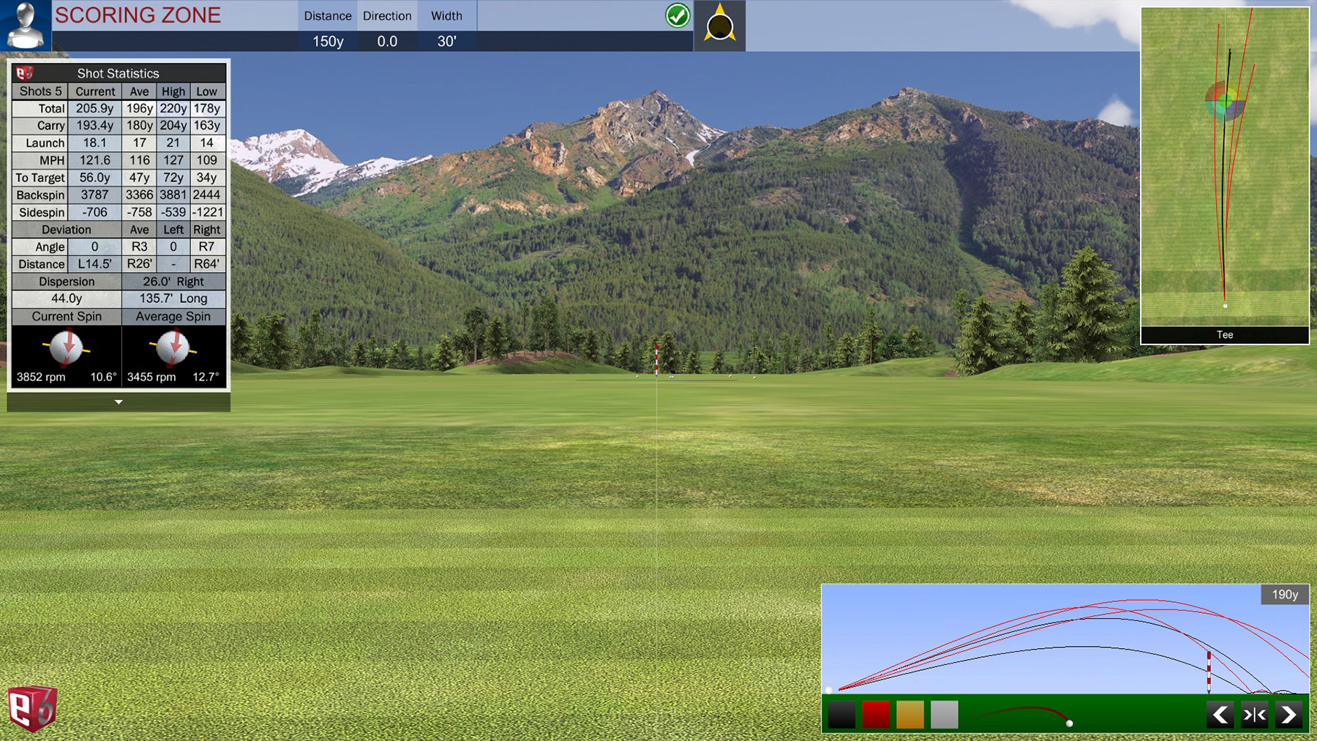Go to next shot trace arrow
The image size is (1317, 741).
pos(1288,715)
